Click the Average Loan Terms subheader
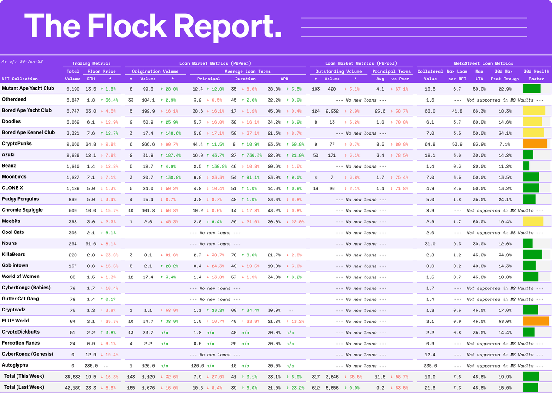 coord(248,71)
